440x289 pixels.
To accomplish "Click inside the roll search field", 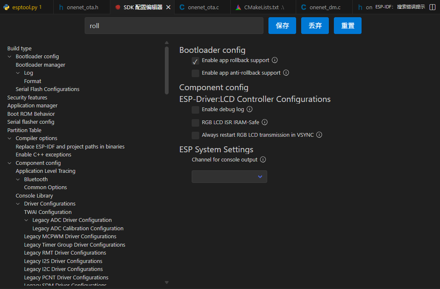I will (x=174, y=26).
